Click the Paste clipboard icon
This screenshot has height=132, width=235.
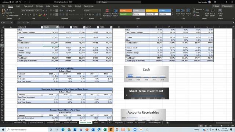3,11
